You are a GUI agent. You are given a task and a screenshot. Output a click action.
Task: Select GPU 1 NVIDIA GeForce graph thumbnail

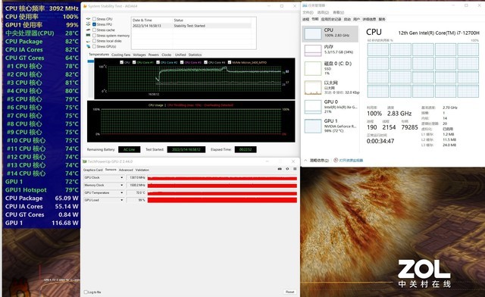click(x=313, y=127)
